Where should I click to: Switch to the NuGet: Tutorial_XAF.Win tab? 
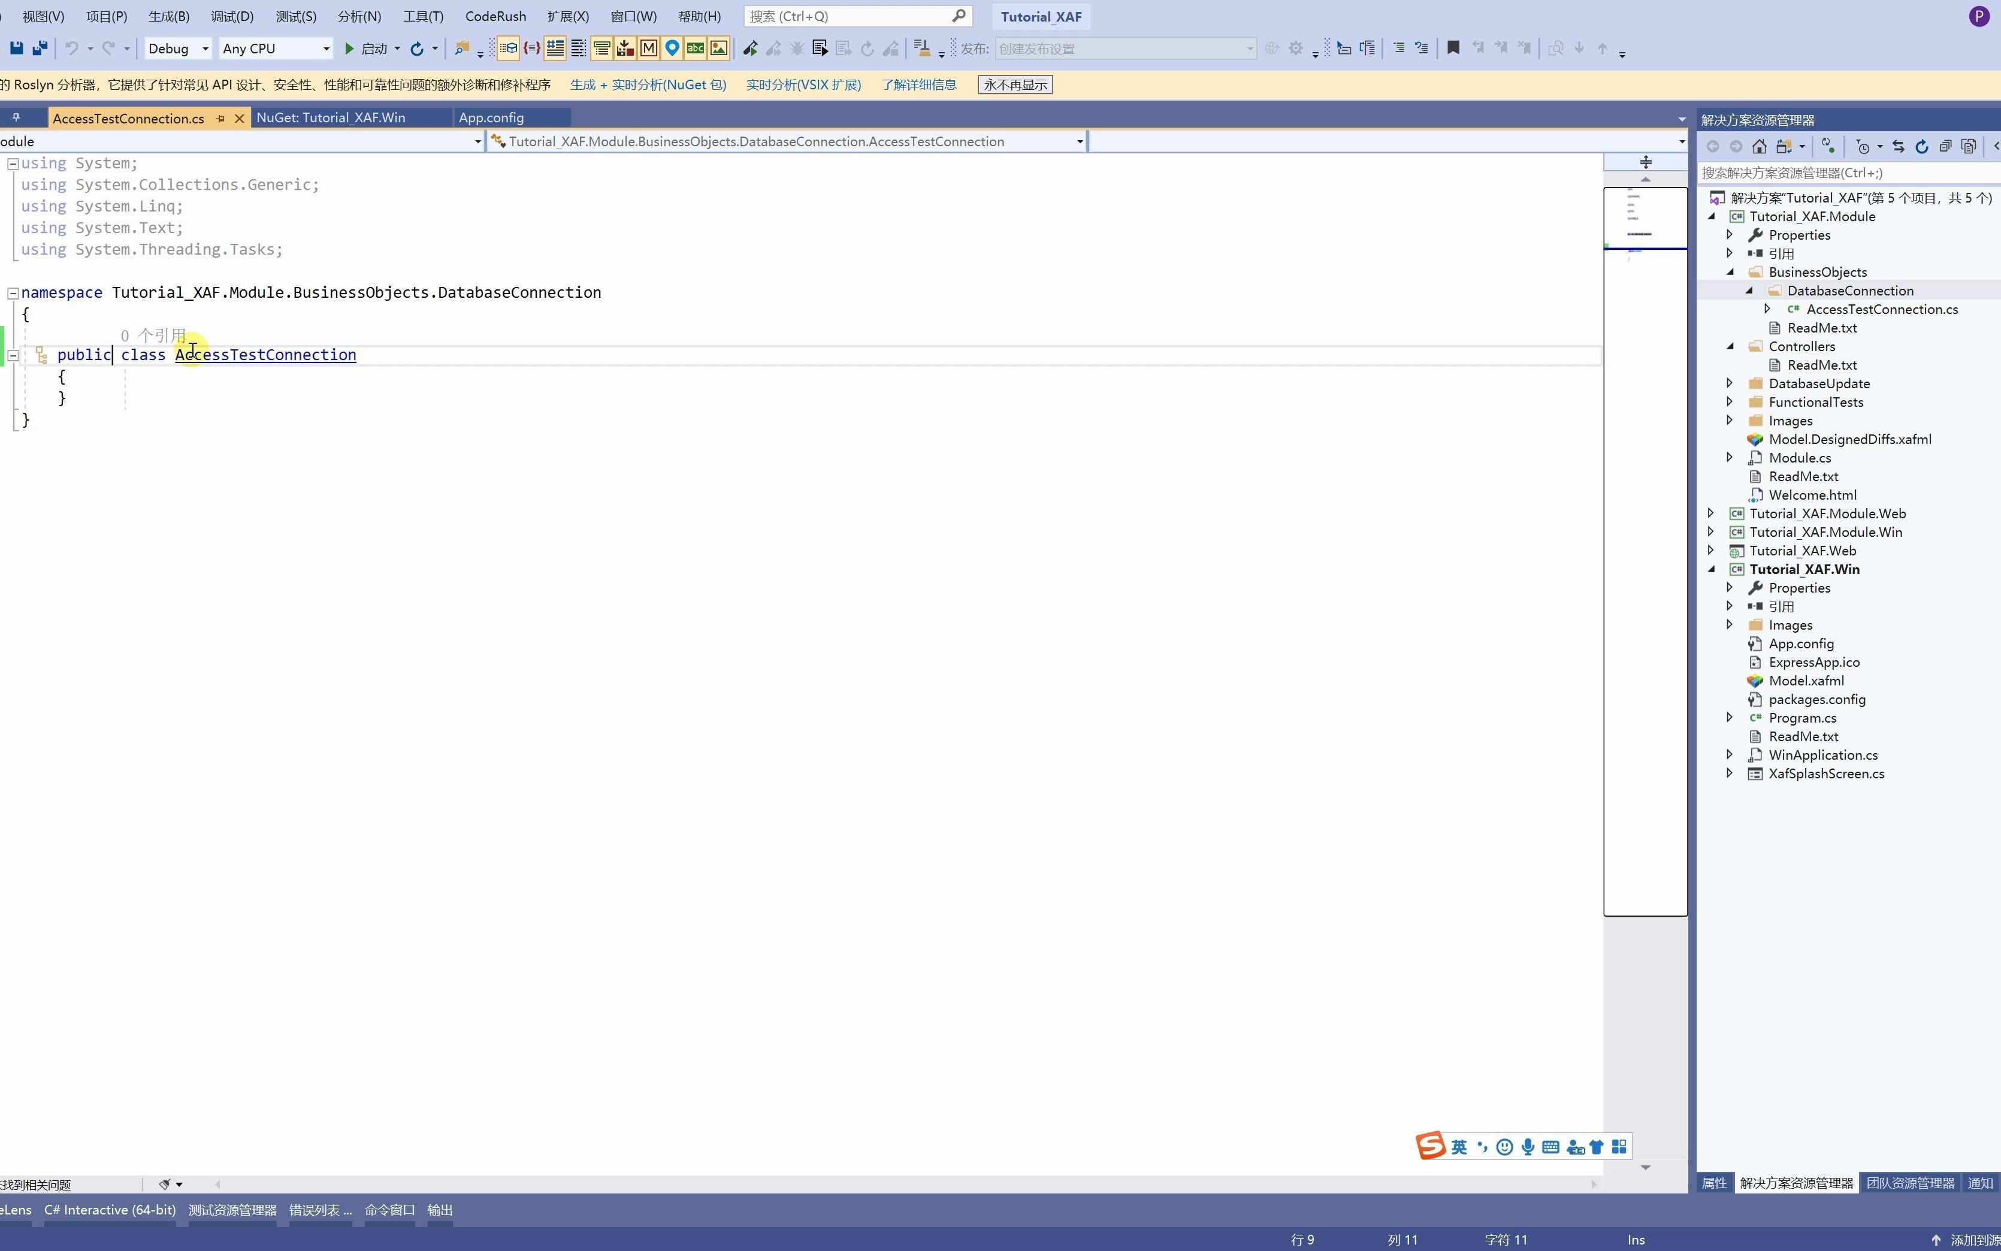331,117
